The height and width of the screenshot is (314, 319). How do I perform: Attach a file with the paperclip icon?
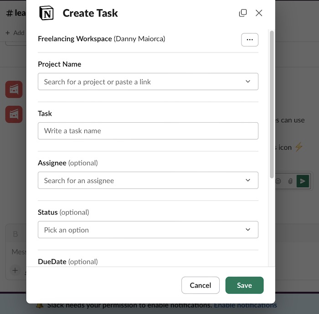point(290,181)
